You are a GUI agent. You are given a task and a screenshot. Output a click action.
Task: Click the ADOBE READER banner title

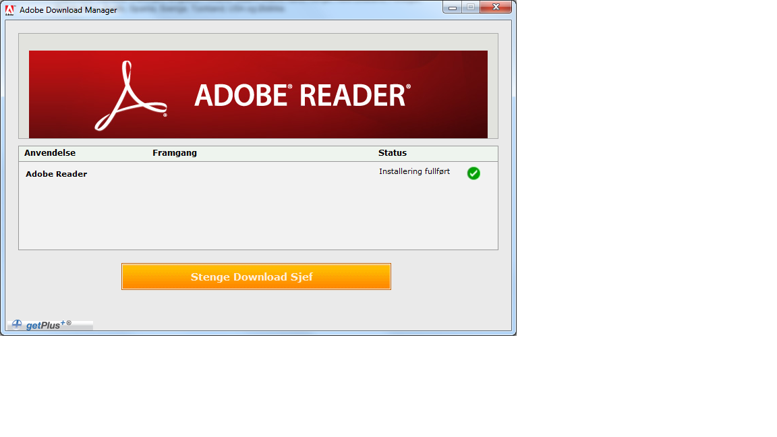point(302,95)
